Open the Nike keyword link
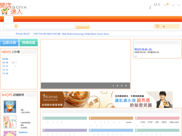182x136 pixels. (x=64, y=34)
